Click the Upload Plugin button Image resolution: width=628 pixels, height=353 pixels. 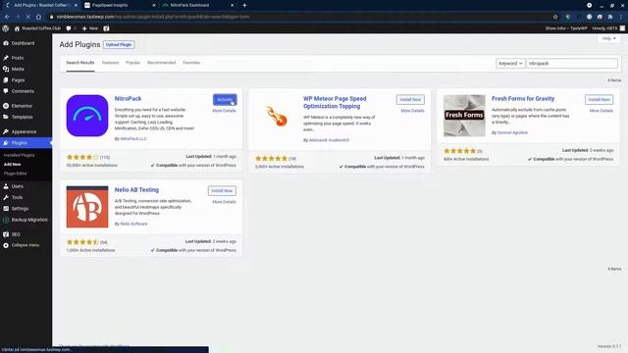[119, 45]
